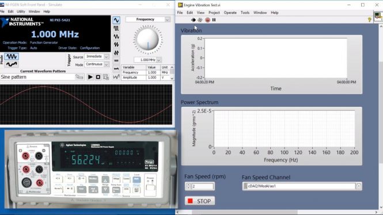Viewport: 383px width, 215px height.
Task: Select the Frequency row in variable table
Action: click(145, 72)
